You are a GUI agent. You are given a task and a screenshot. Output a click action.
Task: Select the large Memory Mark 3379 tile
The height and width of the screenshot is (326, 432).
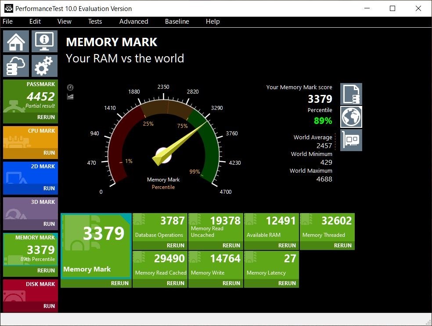(x=96, y=246)
